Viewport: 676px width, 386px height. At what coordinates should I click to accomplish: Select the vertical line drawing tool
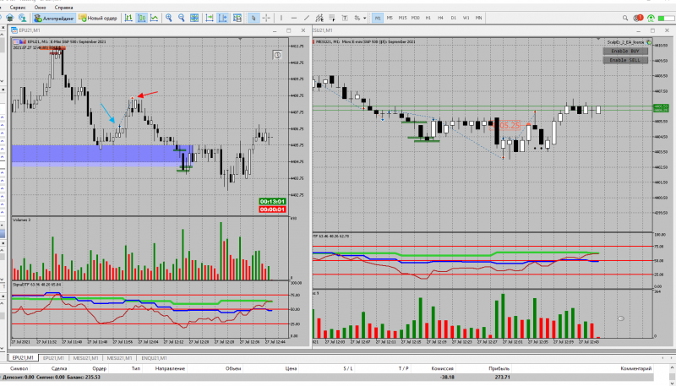[281, 18]
